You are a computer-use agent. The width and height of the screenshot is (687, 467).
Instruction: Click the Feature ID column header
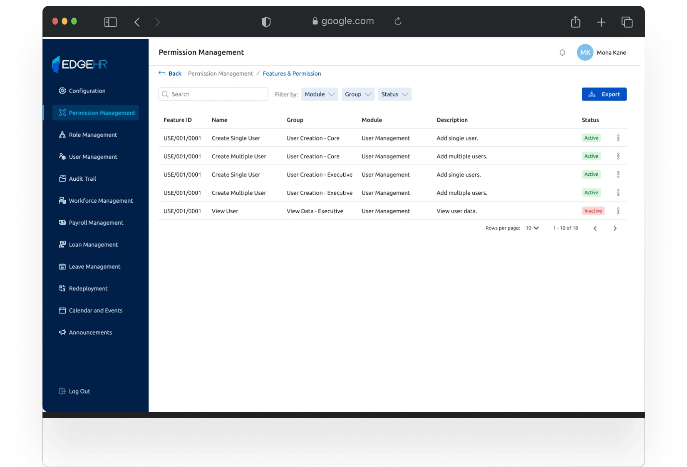[178, 120]
